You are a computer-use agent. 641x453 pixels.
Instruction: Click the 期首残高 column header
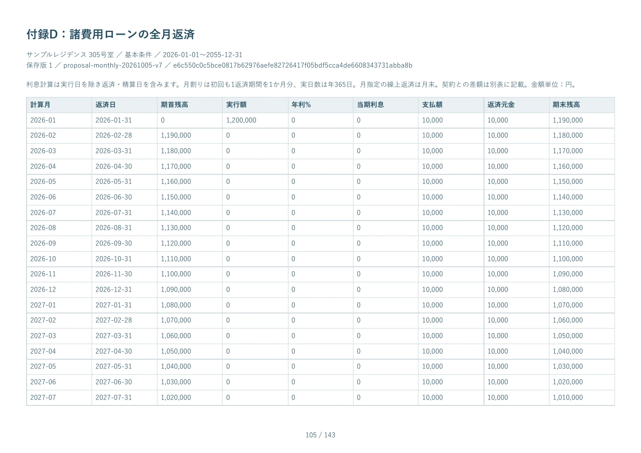190,105
